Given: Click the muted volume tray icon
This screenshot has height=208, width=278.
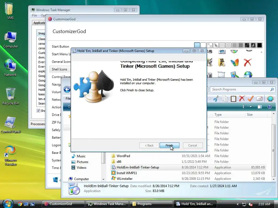Looking at the screenshot, I should pos(251,204).
